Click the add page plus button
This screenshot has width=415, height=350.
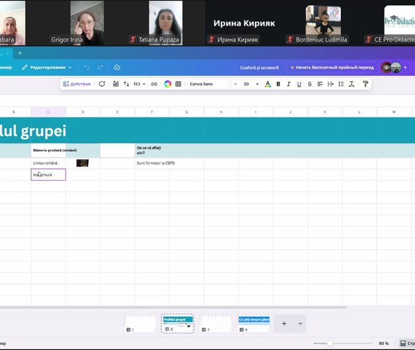(284, 323)
